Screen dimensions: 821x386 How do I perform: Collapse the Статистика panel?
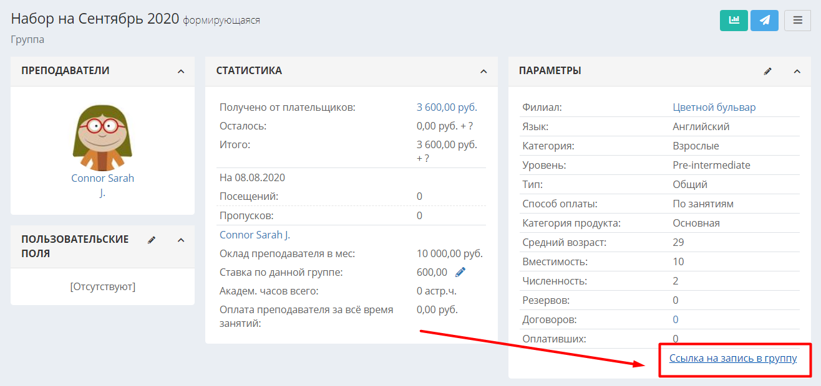pyautogui.click(x=483, y=72)
